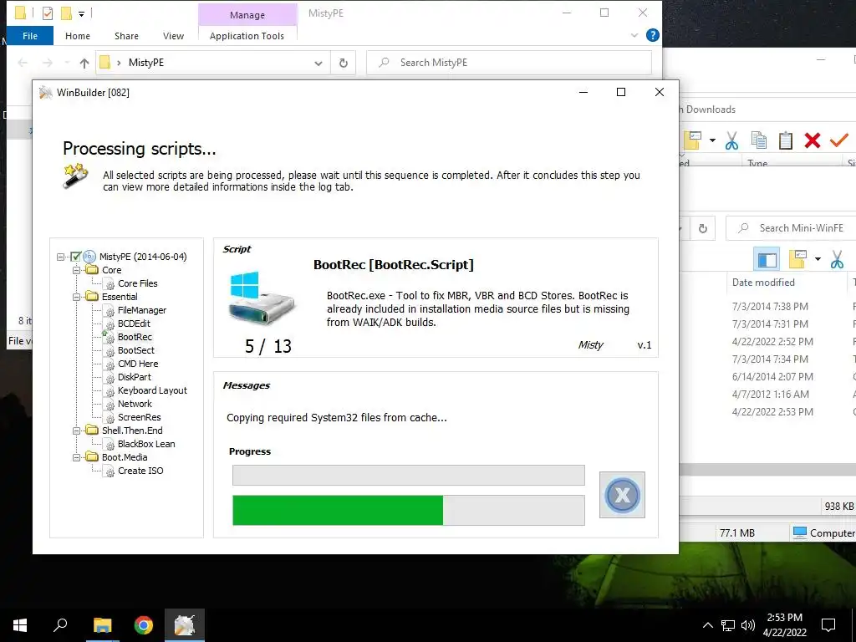Expand the Explorer ribbon chevron
Image resolution: width=856 pixels, height=642 pixels.
(634, 35)
